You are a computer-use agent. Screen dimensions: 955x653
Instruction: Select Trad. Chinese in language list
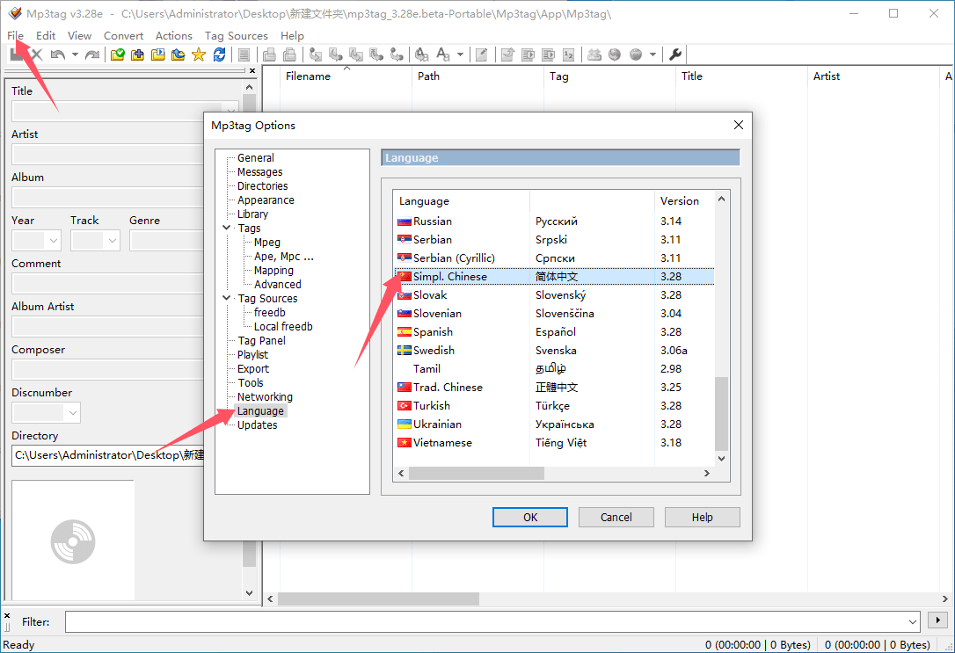pos(448,388)
